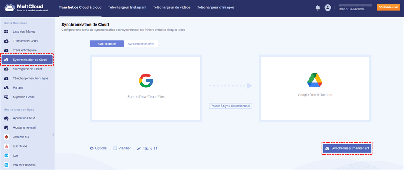The width and height of the screenshot is (404, 170).
Task: Click the traffic usage progress bar
Action: pos(355,5)
